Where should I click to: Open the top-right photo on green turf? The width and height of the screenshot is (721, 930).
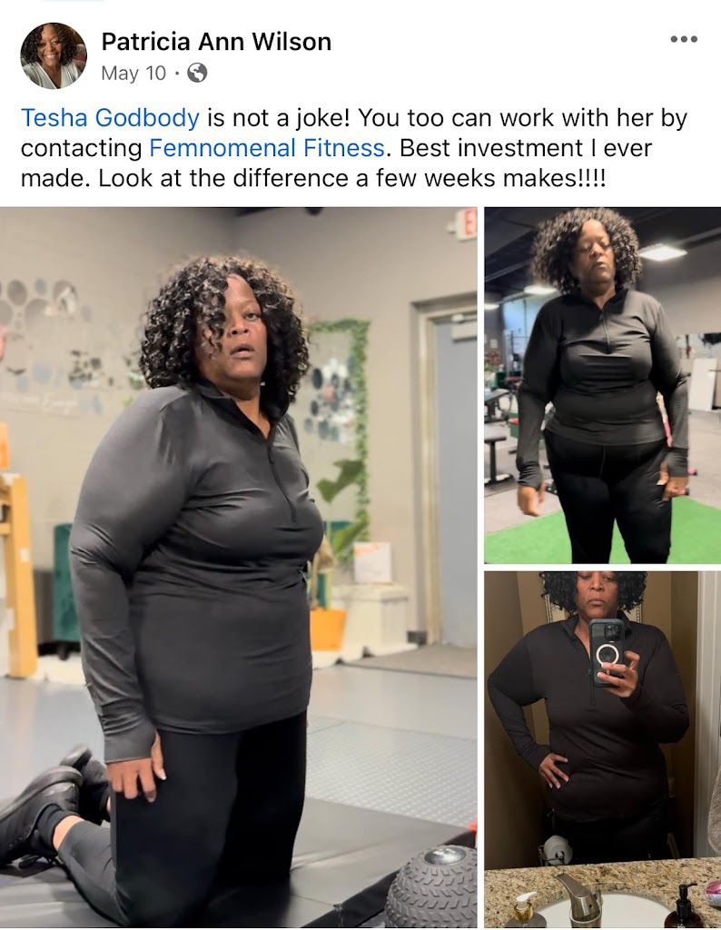[602, 385]
